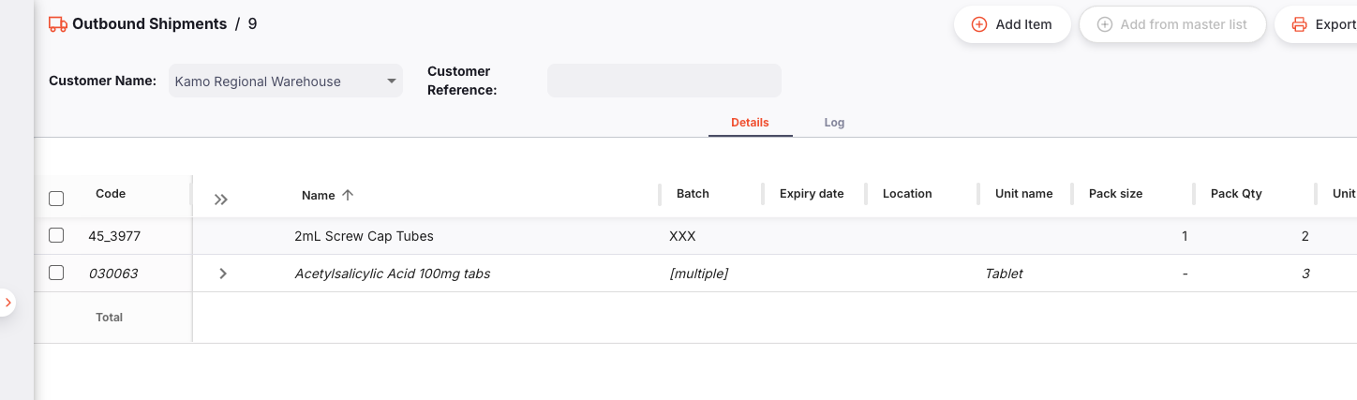Expand the left sidebar drawer

[7, 303]
